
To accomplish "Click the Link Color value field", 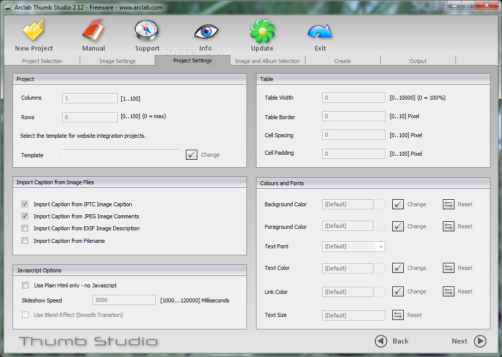I will pos(348,292).
